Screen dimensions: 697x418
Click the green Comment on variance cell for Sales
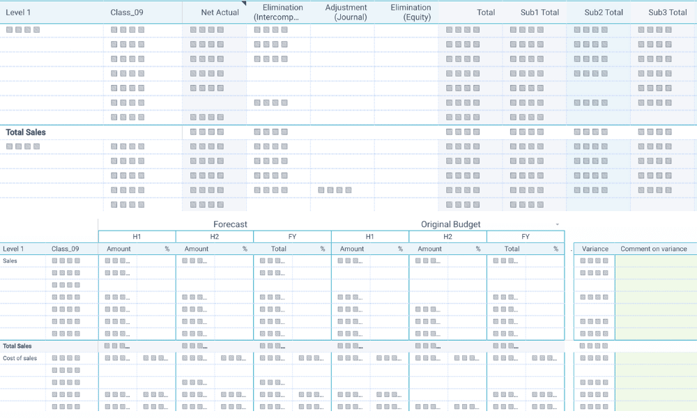pyautogui.click(x=654, y=262)
